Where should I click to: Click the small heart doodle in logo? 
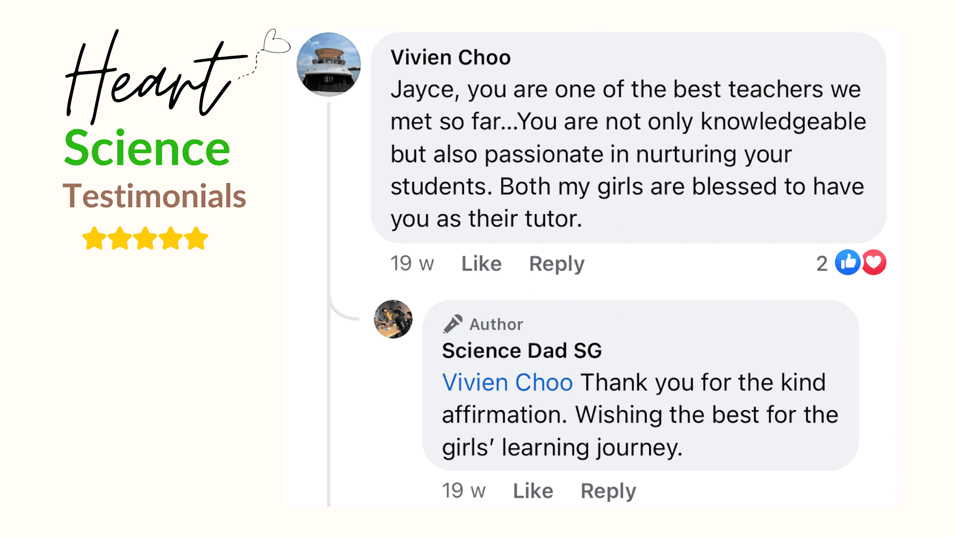(276, 42)
